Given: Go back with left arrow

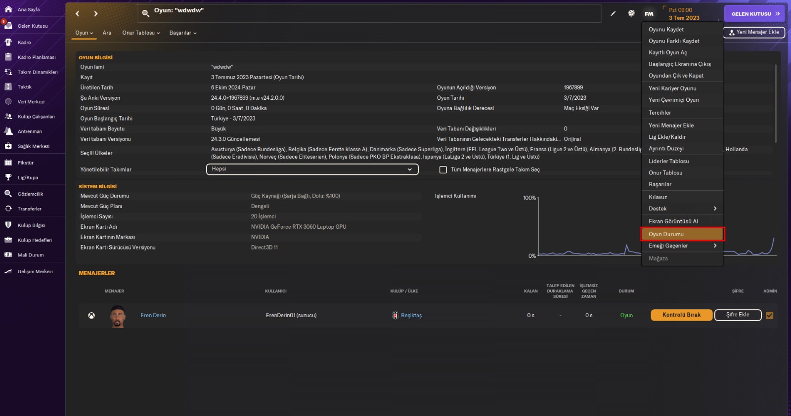Looking at the screenshot, I should (78, 14).
